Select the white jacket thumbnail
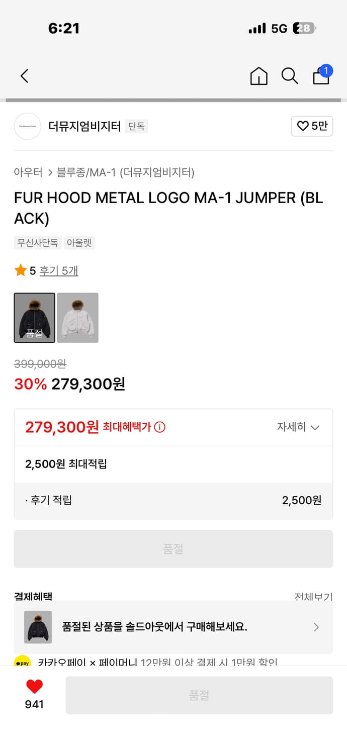 (x=78, y=318)
